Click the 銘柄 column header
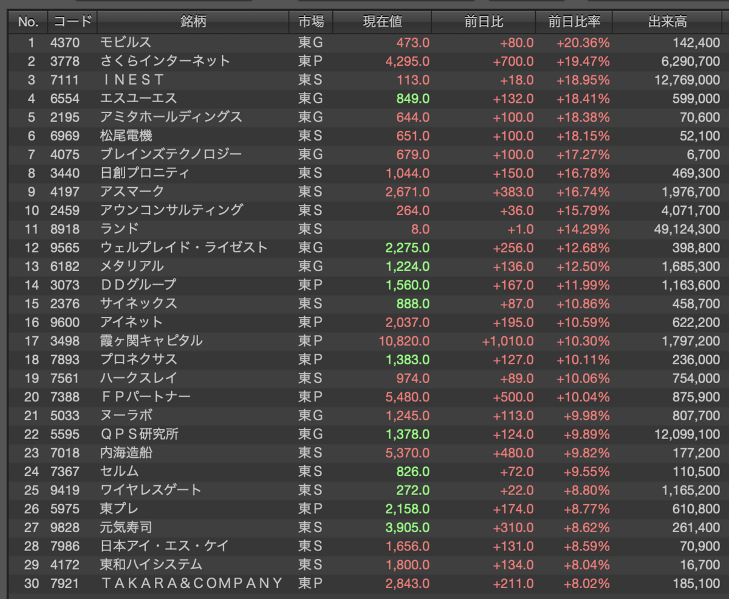 pos(193,22)
